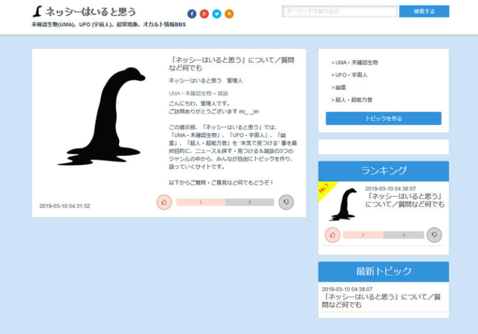Image resolution: width=478 pixels, height=334 pixels.
Task: Open the ranking No.1 Nessie thumbnail
Action: click(343, 204)
